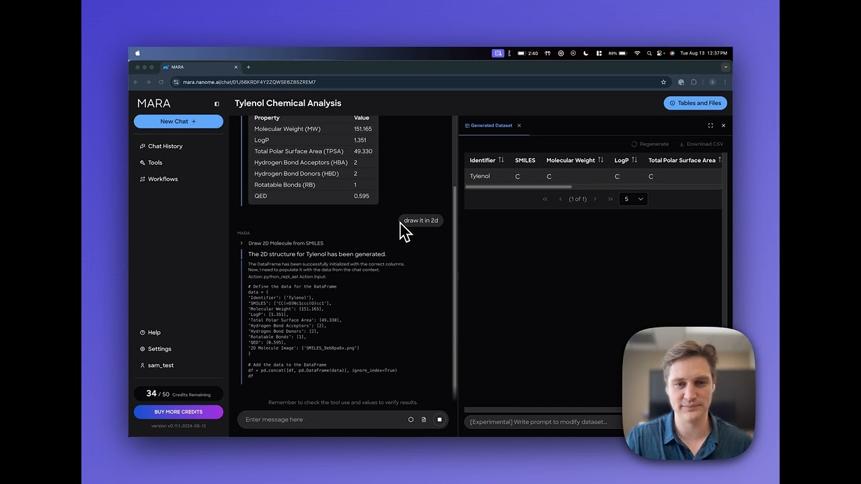Click the attach file icon in message box
Viewport: 861px width, 484px height.
[x=424, y=419]
